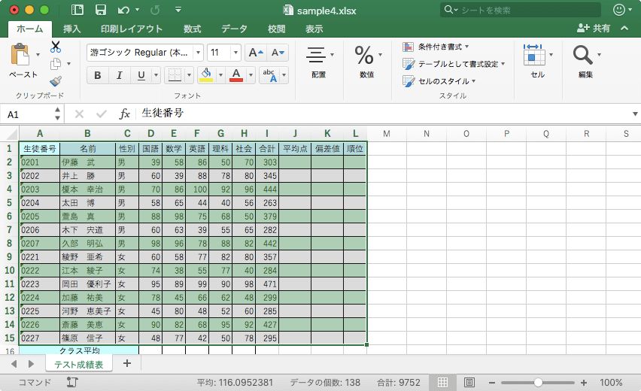Click the phonetic guide abc icon
The height and width of the screenshot is (391, 641).
tap(269, 75)
